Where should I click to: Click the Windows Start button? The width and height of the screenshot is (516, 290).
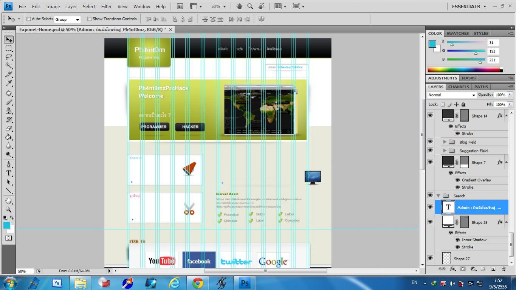coord(9,283)
